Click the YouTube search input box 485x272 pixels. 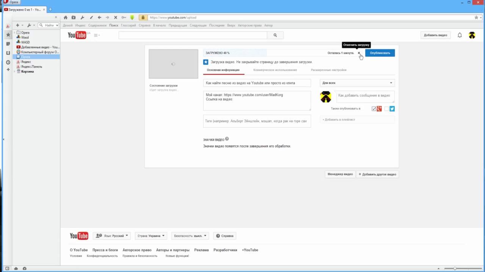pyautogui.click(x=193, y=35)
